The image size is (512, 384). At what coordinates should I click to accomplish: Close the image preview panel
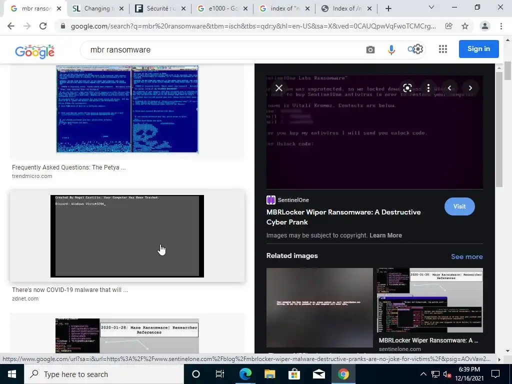(x=279, y=88)
